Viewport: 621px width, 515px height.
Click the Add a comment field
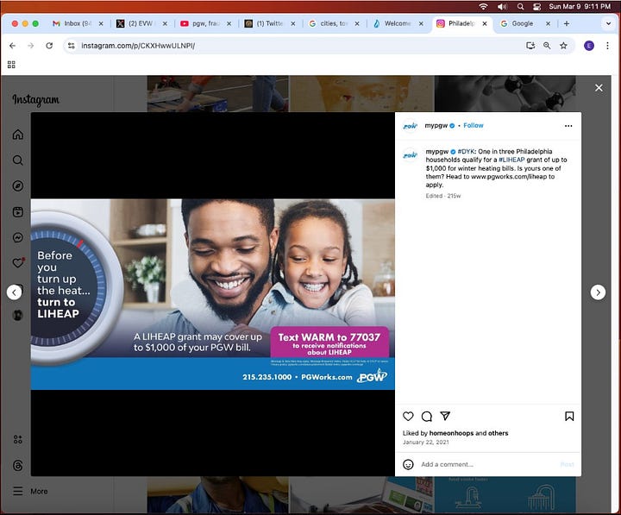[x=487, y=464]
